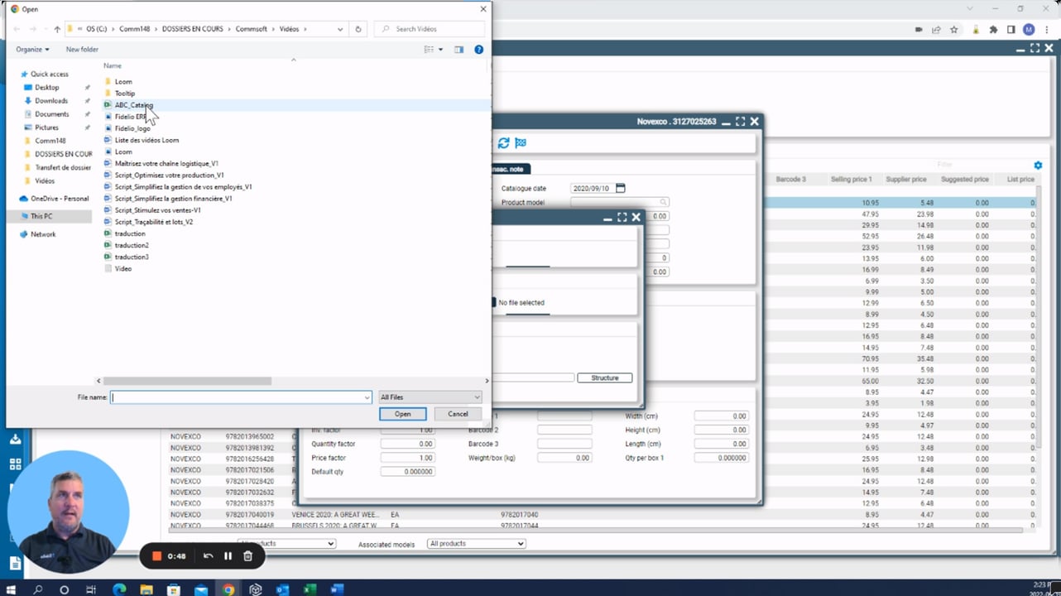The height and width of the screenshot is (596, 1061).
Task: Click the Up folder arrow
Action: [57, 29]
